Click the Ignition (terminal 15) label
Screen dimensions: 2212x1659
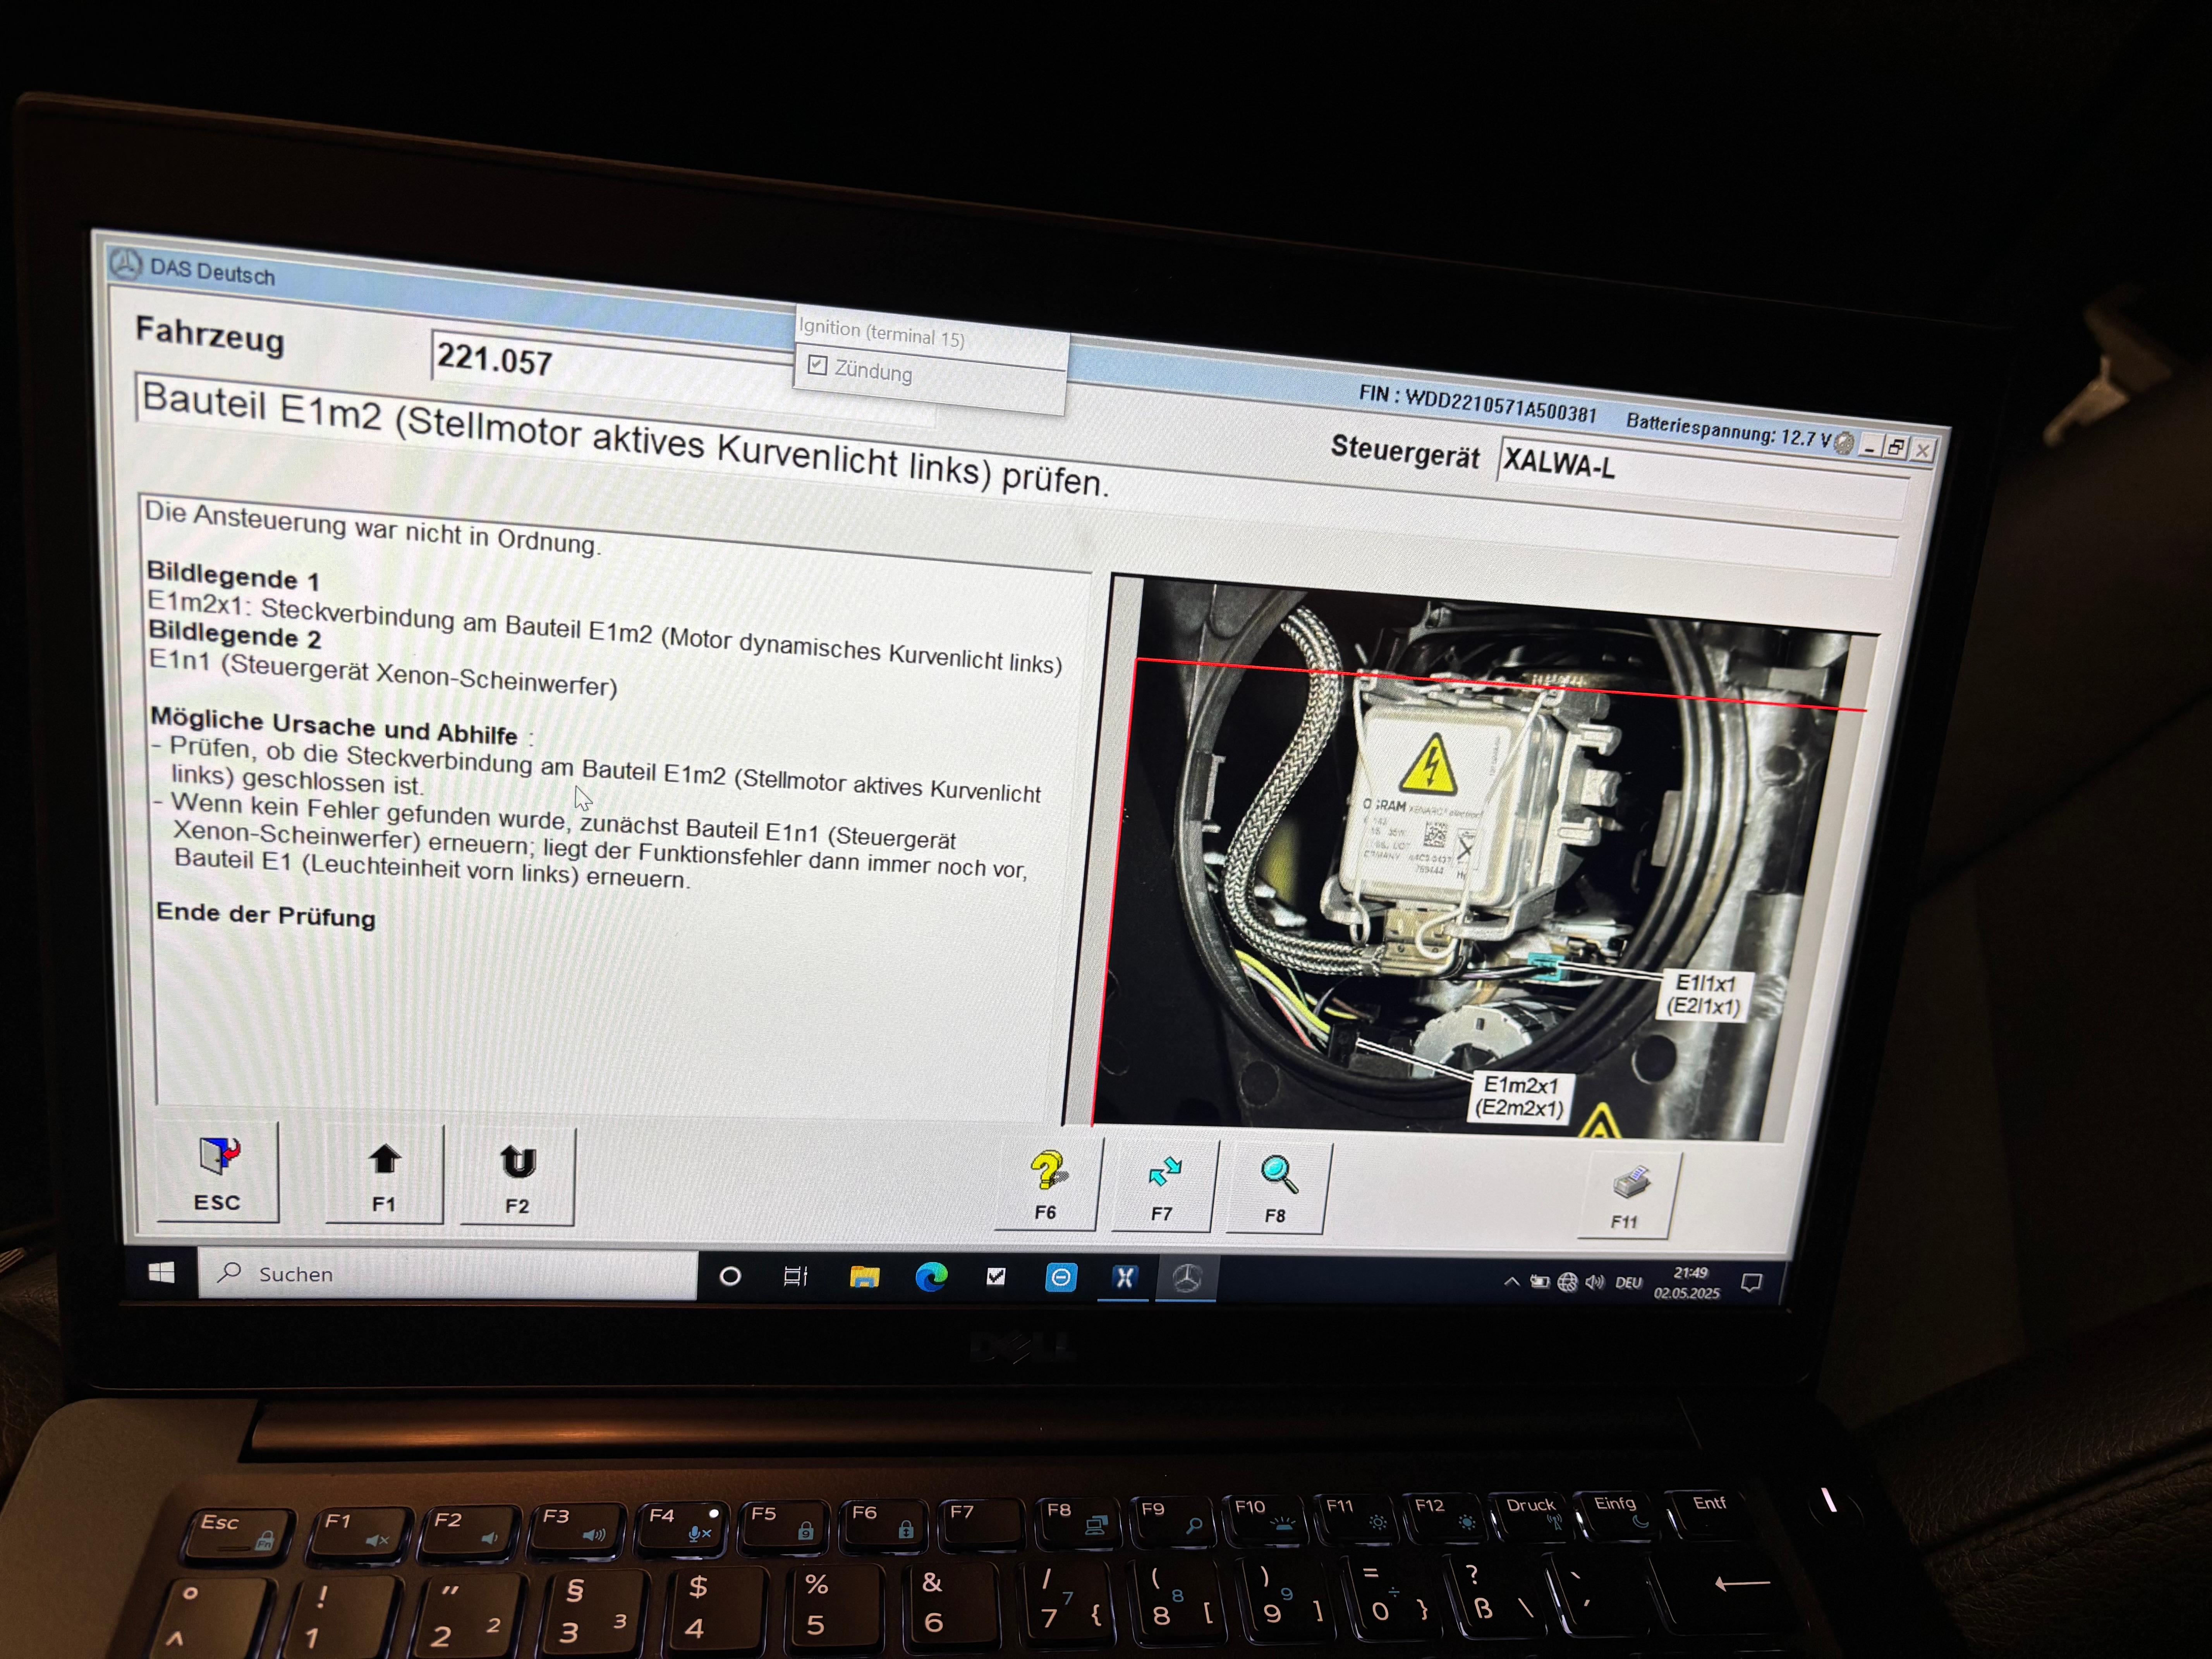point(882,333)
